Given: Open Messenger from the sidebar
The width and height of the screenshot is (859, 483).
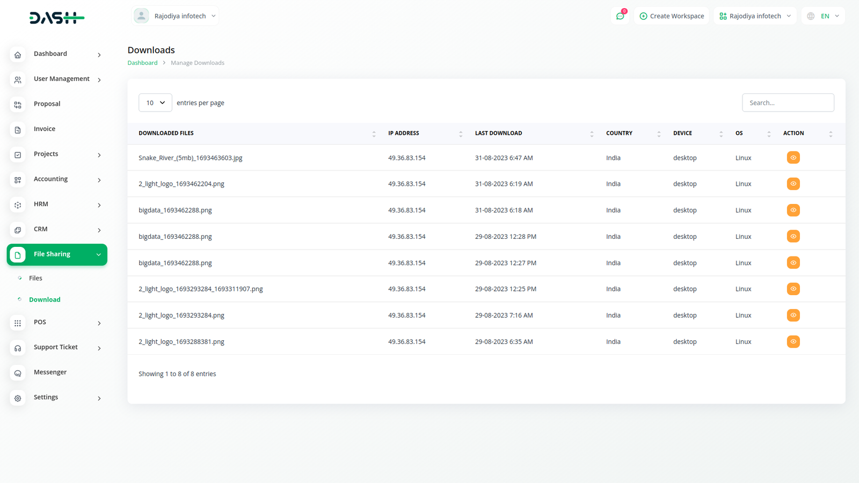Looking at the screenshot, I should click(x=50, y=372).
